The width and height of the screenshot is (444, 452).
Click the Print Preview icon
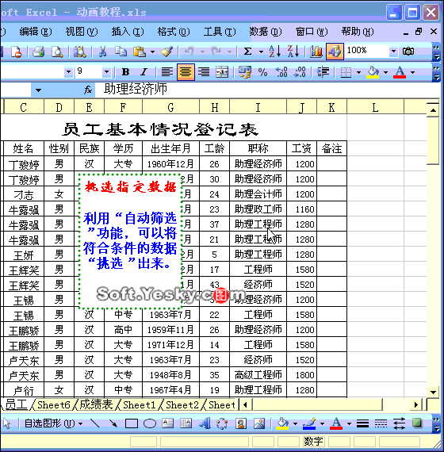pyautogui.click(x=57, y=52)
